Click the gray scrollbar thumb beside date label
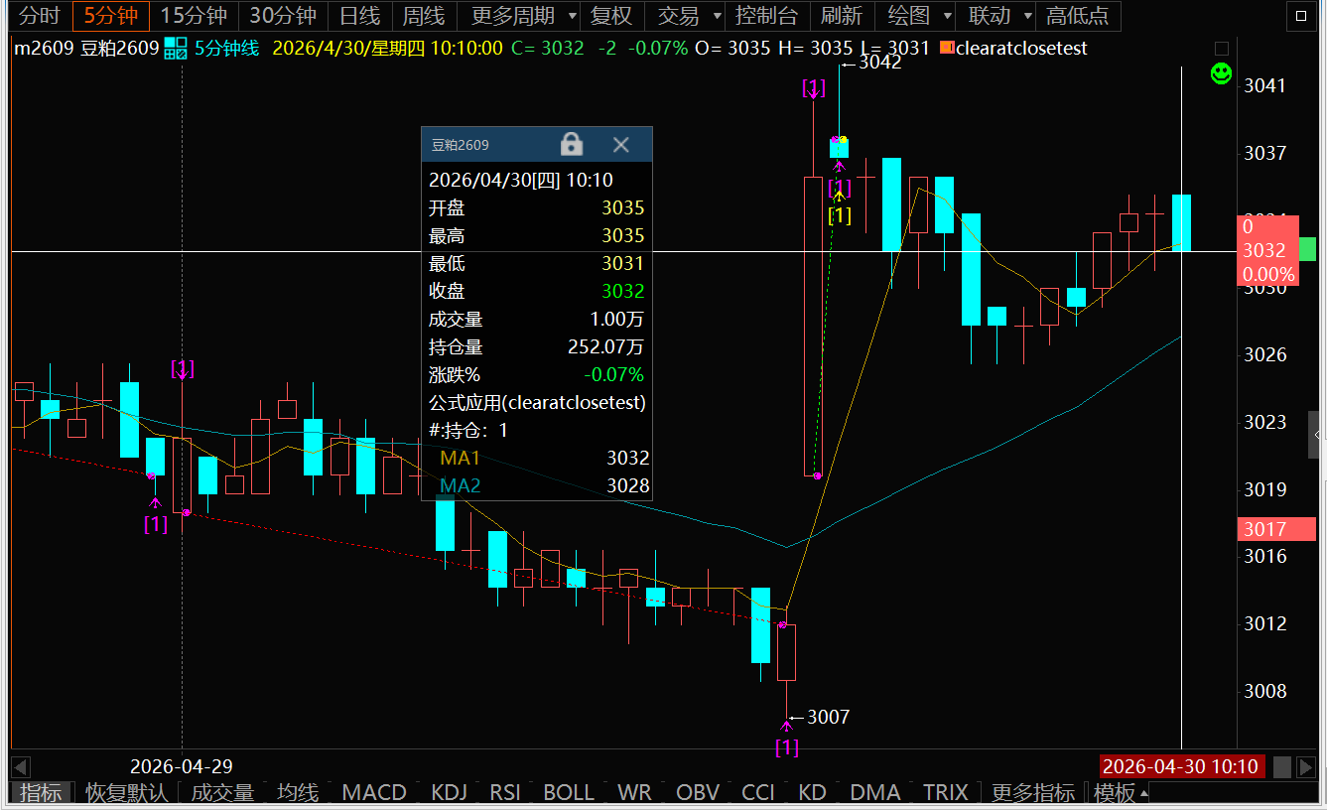The height and width of the screenshot is (810, 1327). click(1282, 766)
